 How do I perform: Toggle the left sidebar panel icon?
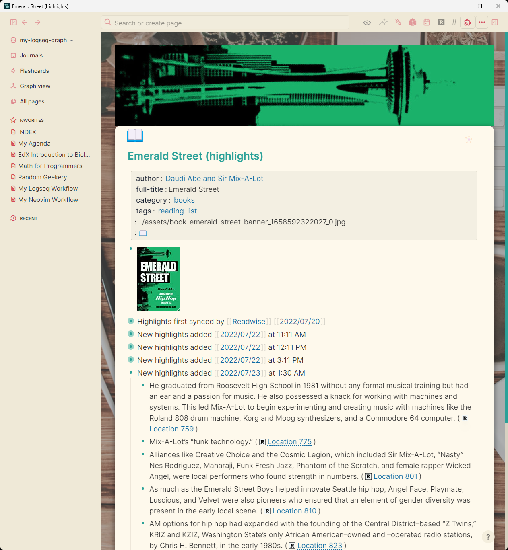[13, 22]
